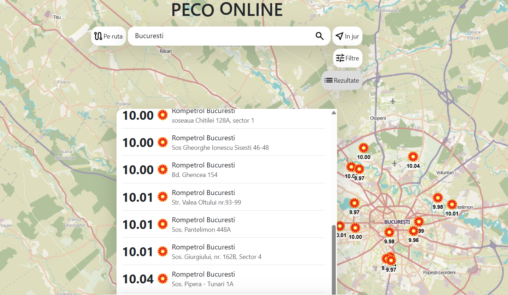Click the PECO ONLINE title
The width and height of the screenshot is (508, 295).
click(x=227, y=10)
